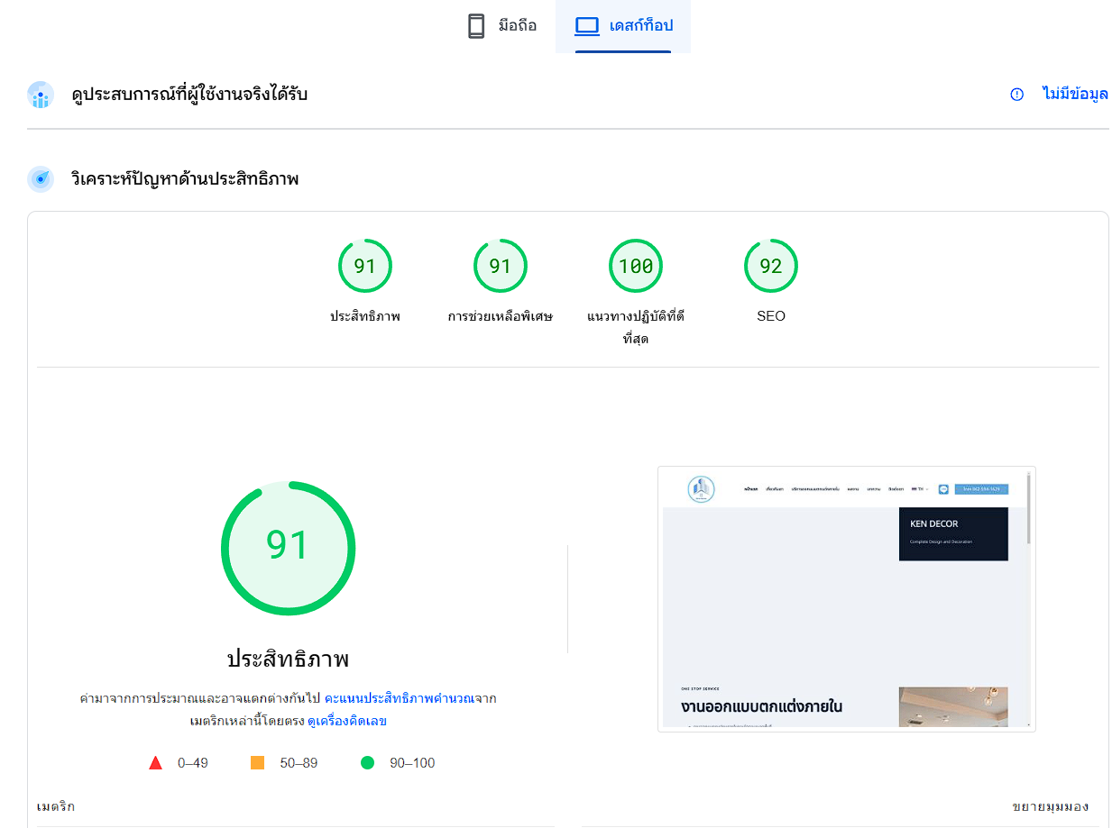The width and height of the screenshot is (1112, 828).
Task: Click the large 91 performance gauge
Action: tap(289, 548)
